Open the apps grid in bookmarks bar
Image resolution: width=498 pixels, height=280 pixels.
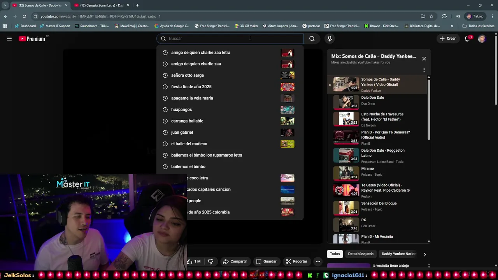[x=5, y=26]
